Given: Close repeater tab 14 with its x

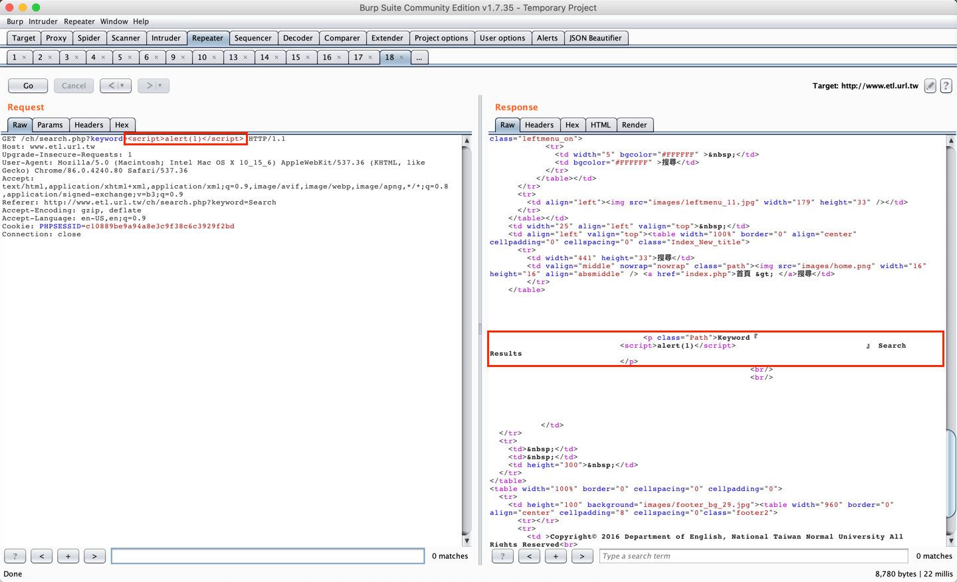Looking at the screenshot, I should pos(276,58).
